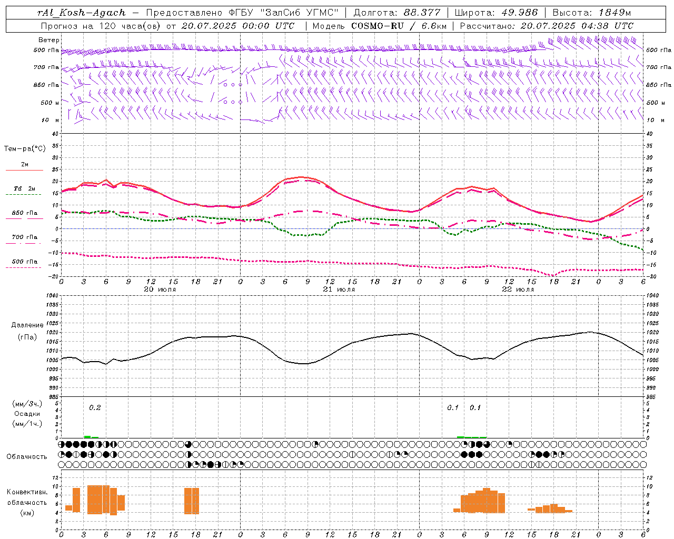Click the Ветер section label
This screenshot has height=539, width=674.
49,40
